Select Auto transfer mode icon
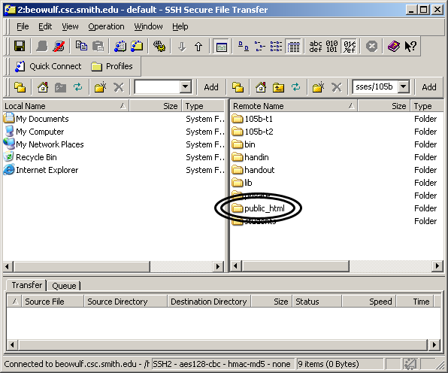448x373 pixels. coord(350,46)
